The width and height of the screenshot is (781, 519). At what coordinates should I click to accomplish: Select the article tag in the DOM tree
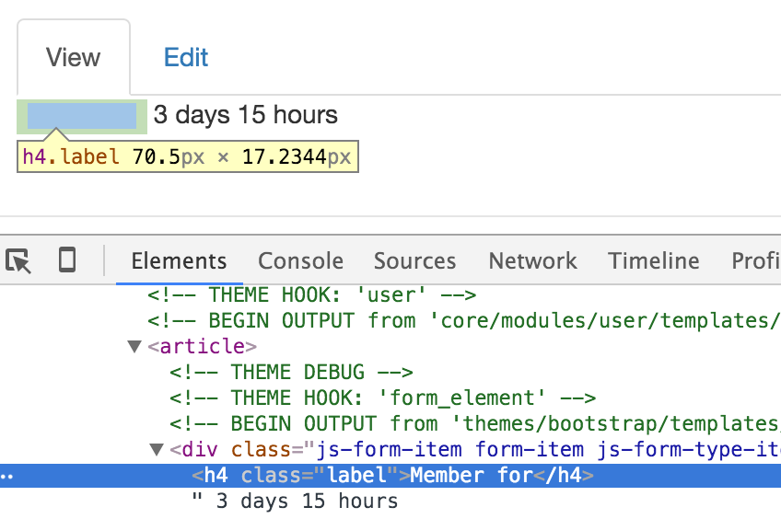202,347
